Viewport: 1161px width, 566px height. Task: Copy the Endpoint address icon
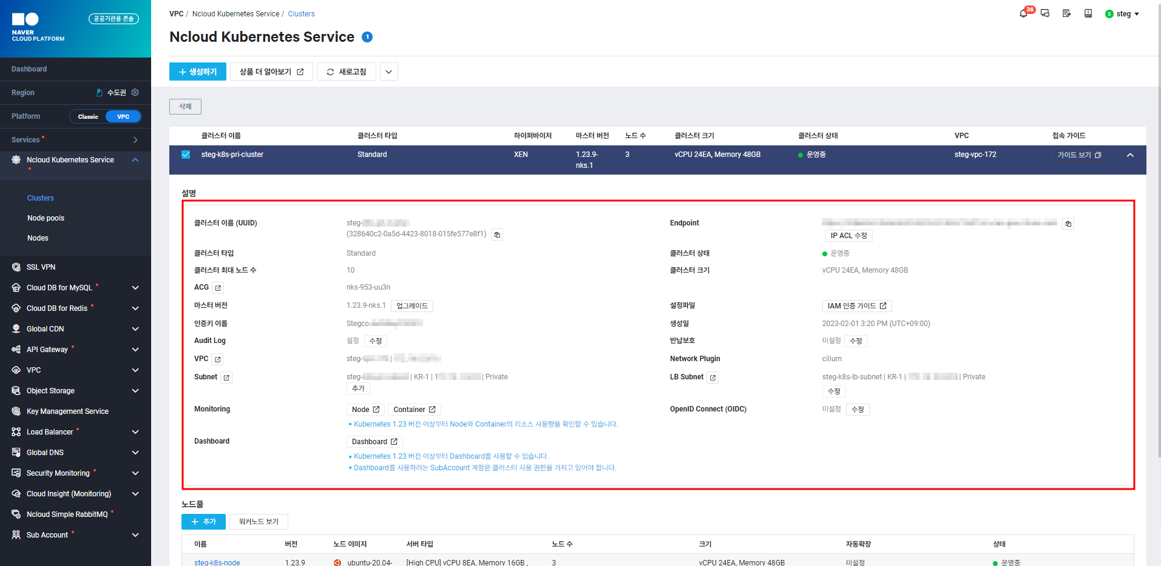(x=1068, y=224)
